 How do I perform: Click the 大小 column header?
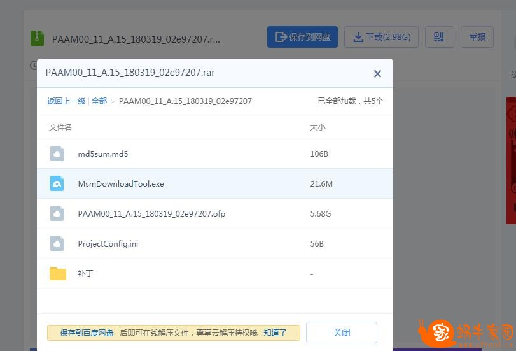317,127
